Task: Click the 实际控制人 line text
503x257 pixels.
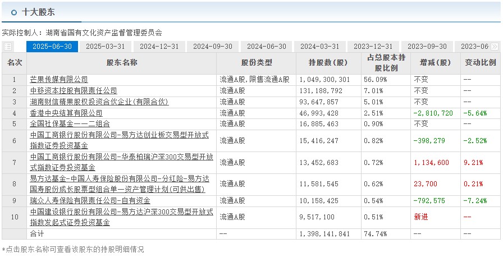Action: click(82, 33)
